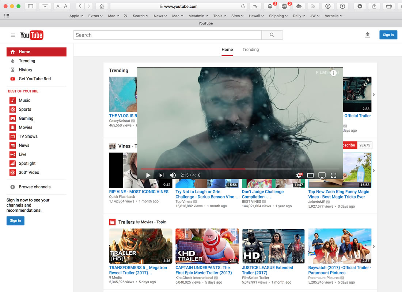Select the Home tab
This screenshot has width=402, height=292.
[227, 49]
